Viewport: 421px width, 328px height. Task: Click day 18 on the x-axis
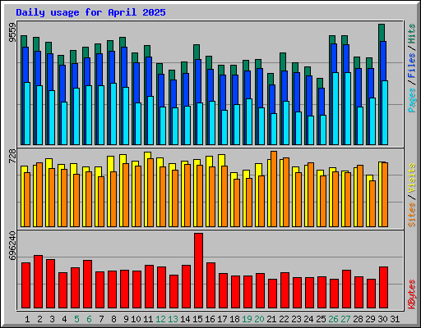234,319
